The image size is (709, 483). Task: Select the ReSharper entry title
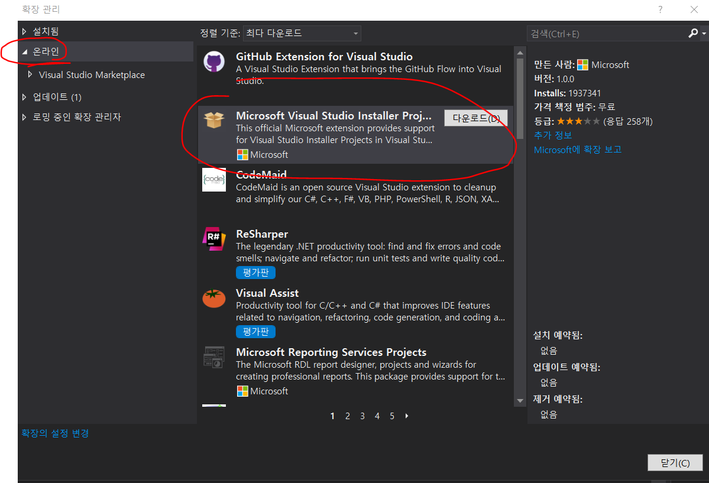(262, 234)
